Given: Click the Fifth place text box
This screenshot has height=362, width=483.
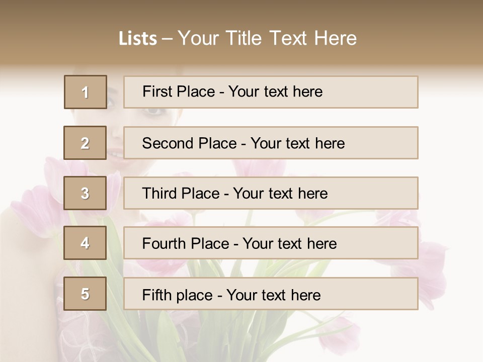Looking at the screenshot, I should pos(271,294).
